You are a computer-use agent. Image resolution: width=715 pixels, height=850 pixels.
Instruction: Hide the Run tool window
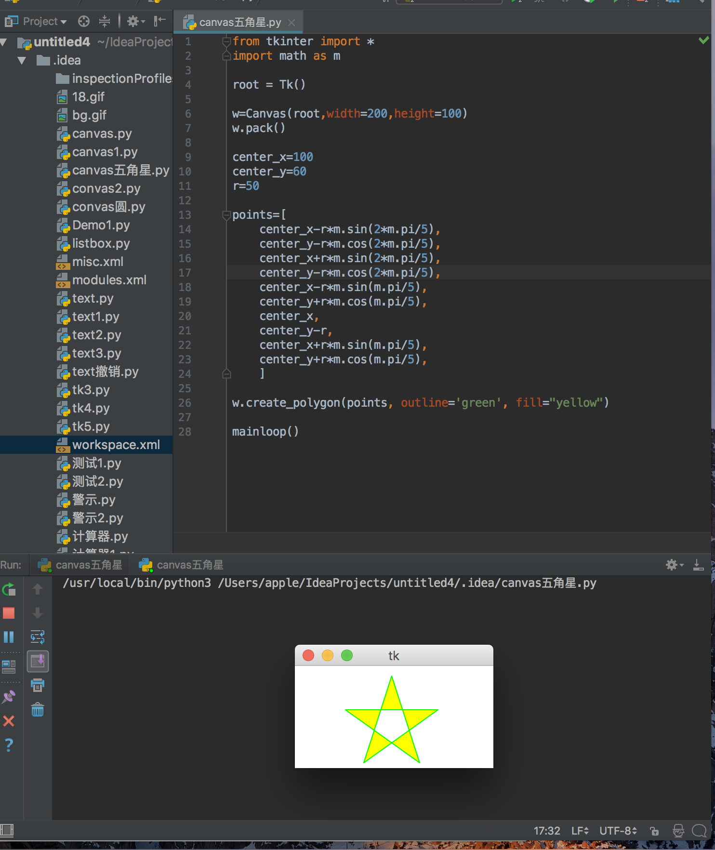click(698, 565)
